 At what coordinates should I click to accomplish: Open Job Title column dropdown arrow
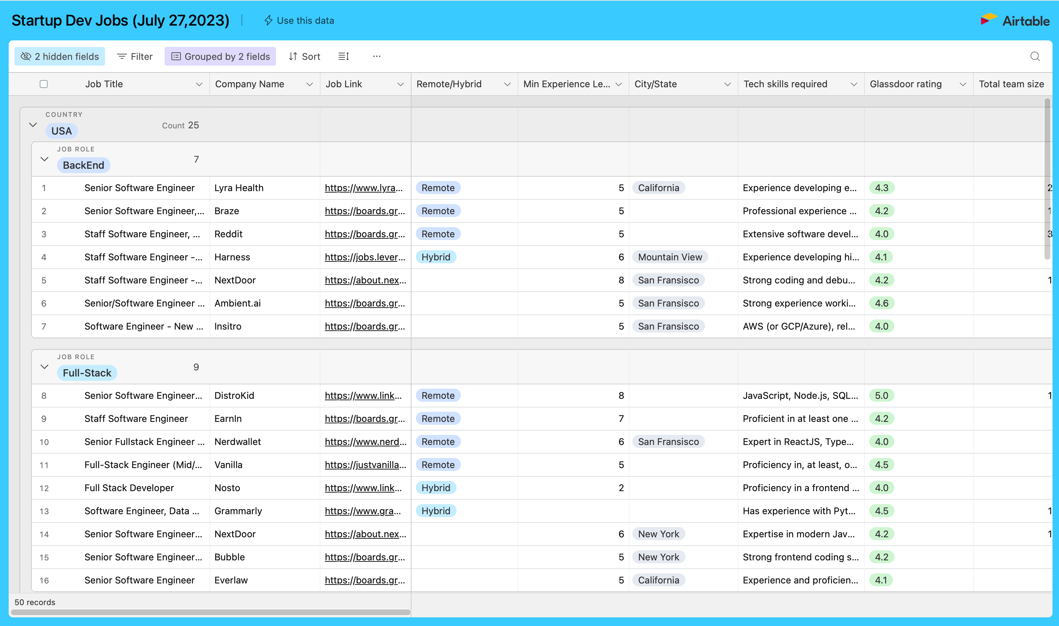199,84
